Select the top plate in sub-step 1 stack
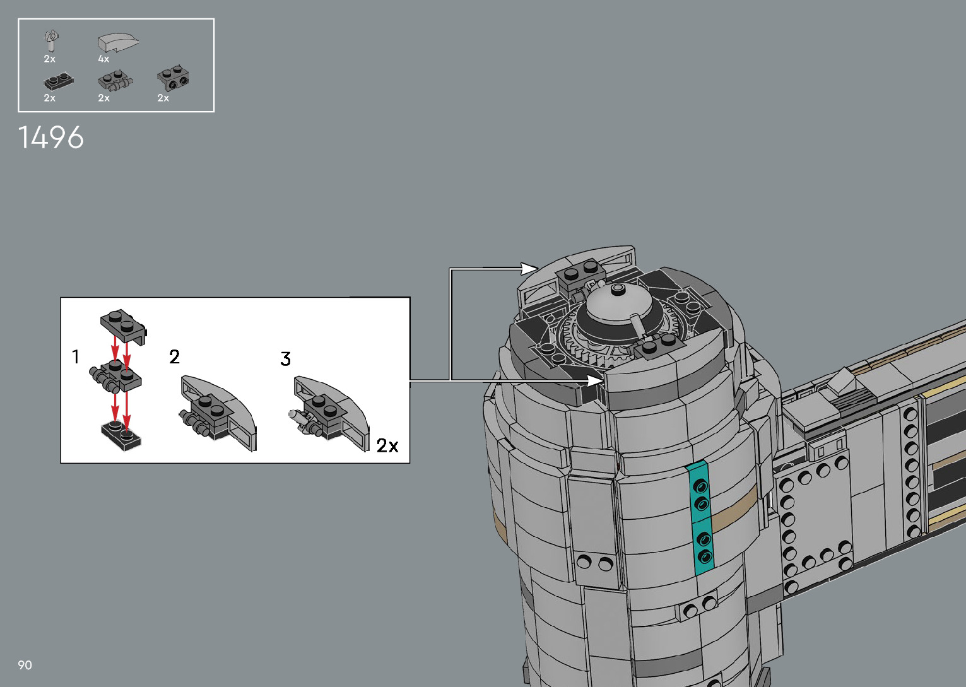 123,326
